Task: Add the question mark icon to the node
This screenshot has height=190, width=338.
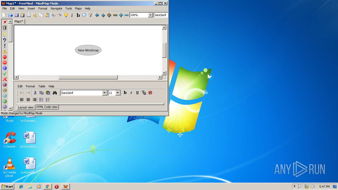Action: [x=4, y=40]
